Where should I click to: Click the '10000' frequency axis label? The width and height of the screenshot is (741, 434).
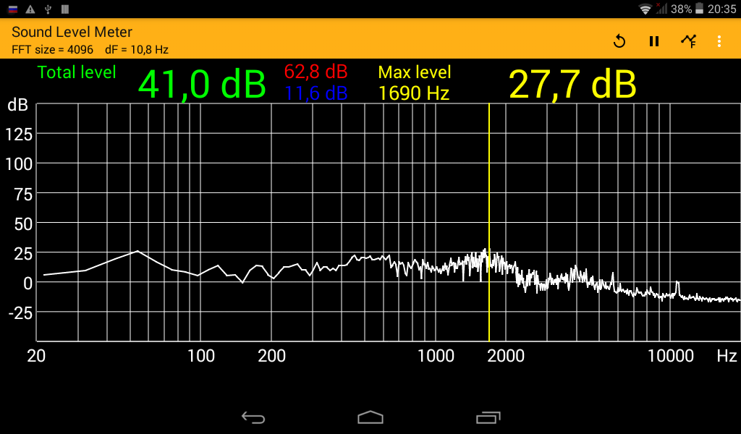coord(670,356)
